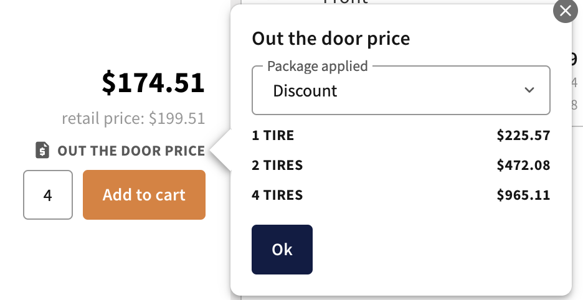
Task: Click the $225.57 price
Action: pyautogui.click(x=523, y=135)
